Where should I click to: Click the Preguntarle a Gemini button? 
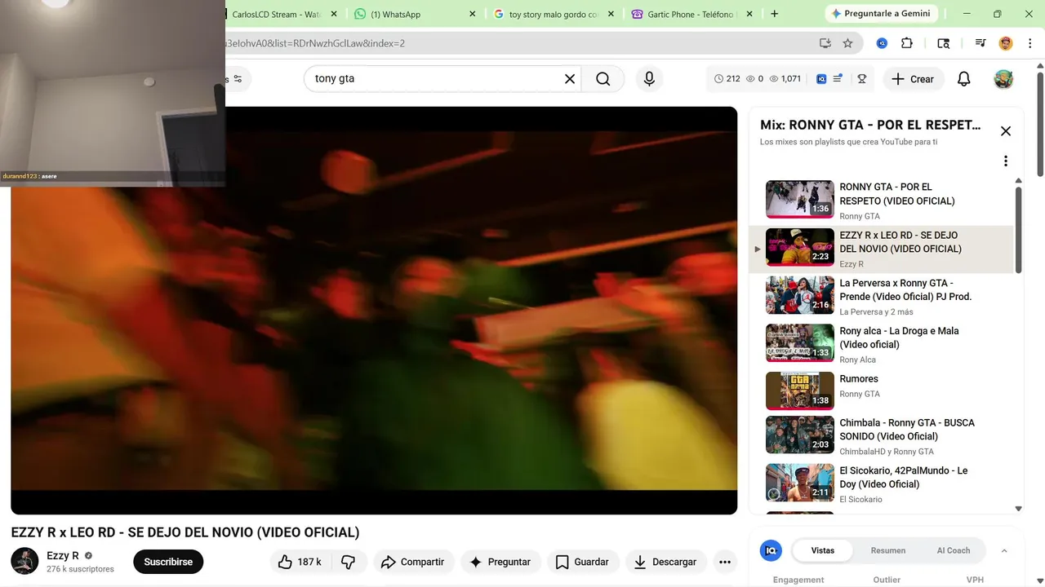(882, 14)
